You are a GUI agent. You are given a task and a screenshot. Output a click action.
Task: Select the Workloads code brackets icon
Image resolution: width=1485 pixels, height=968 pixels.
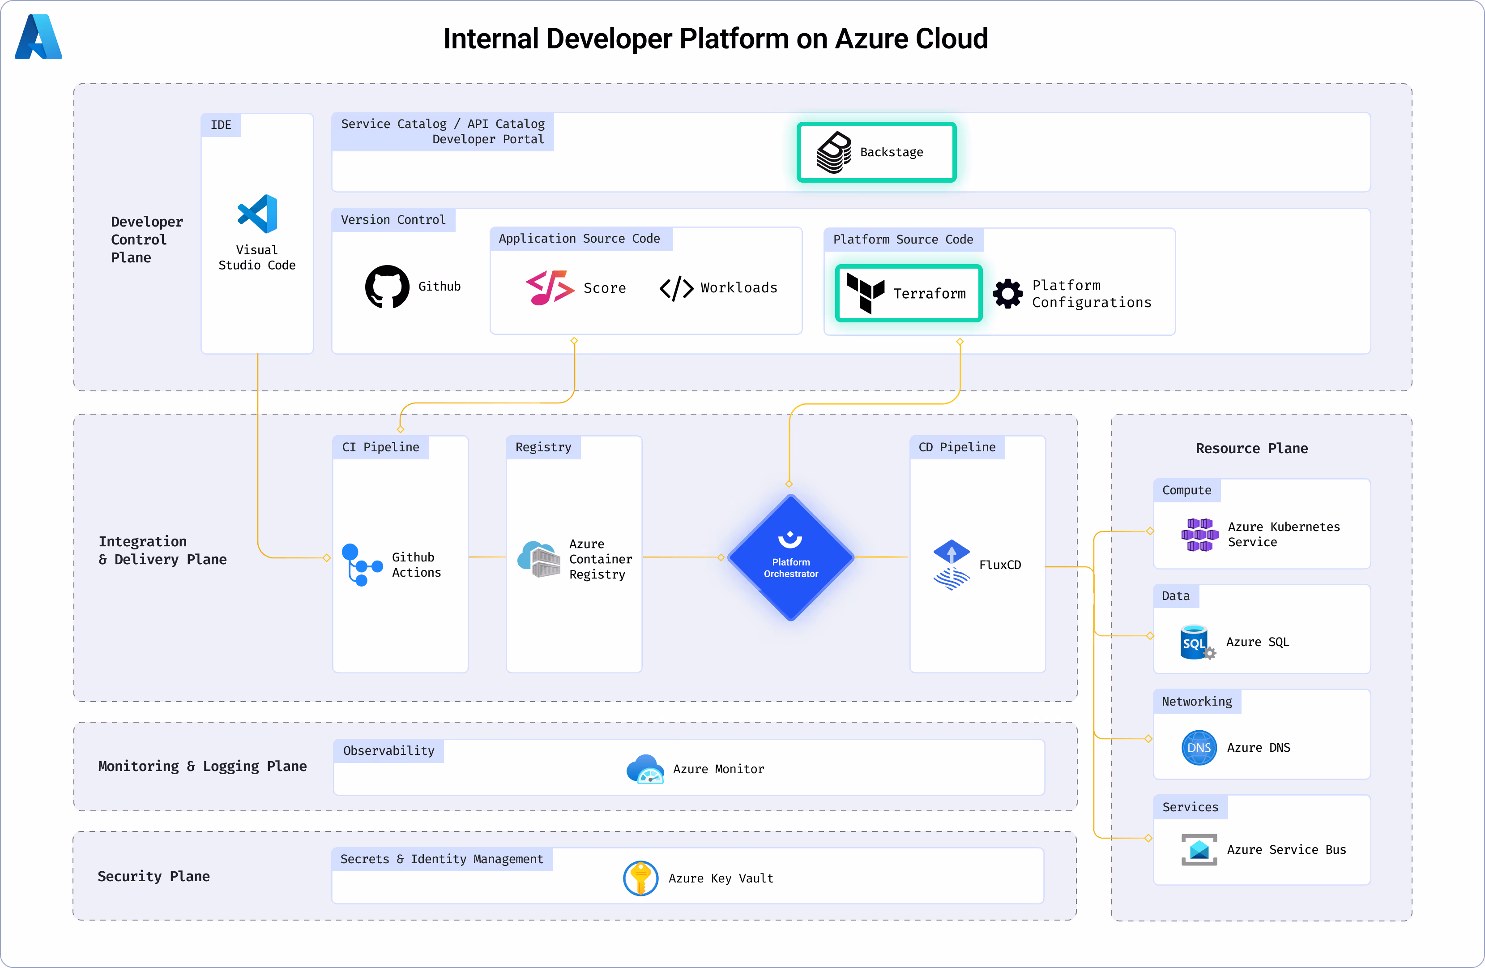pyautogui.click(x=676, y=288)
